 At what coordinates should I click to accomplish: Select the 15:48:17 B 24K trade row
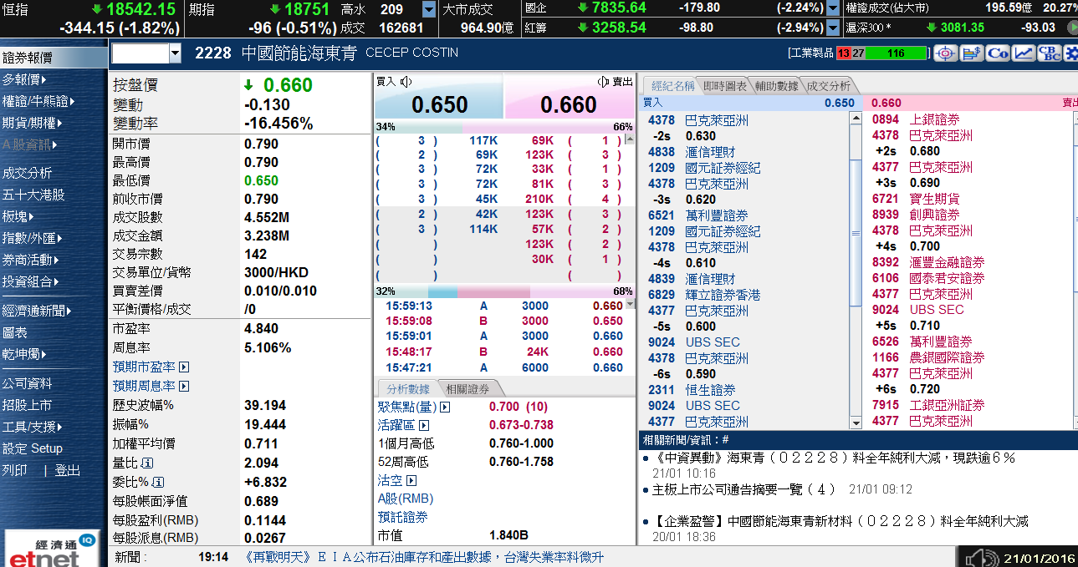point(504,352)
